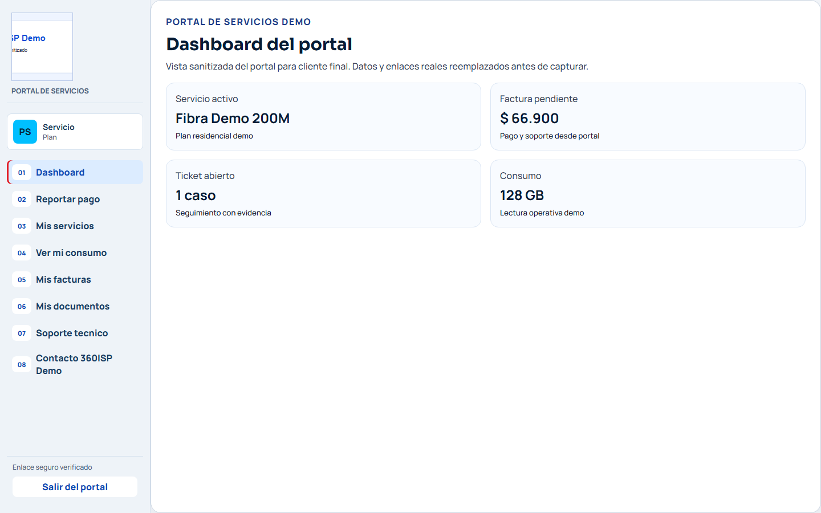Open Mis facturas page

pyautogui.click(x=75, y=279)
